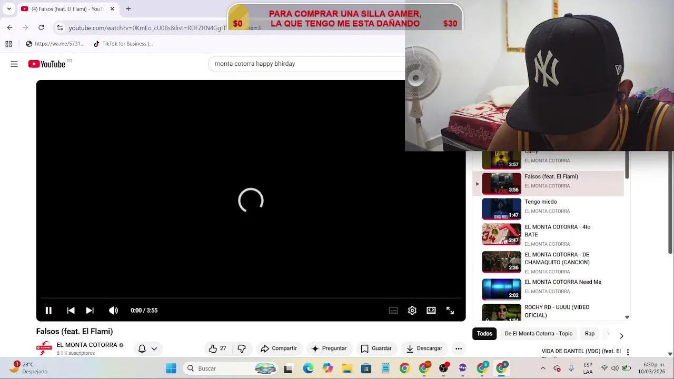674x379 pixels.
Task: Skip to the previous video in playlist
Action: [71, 311]
